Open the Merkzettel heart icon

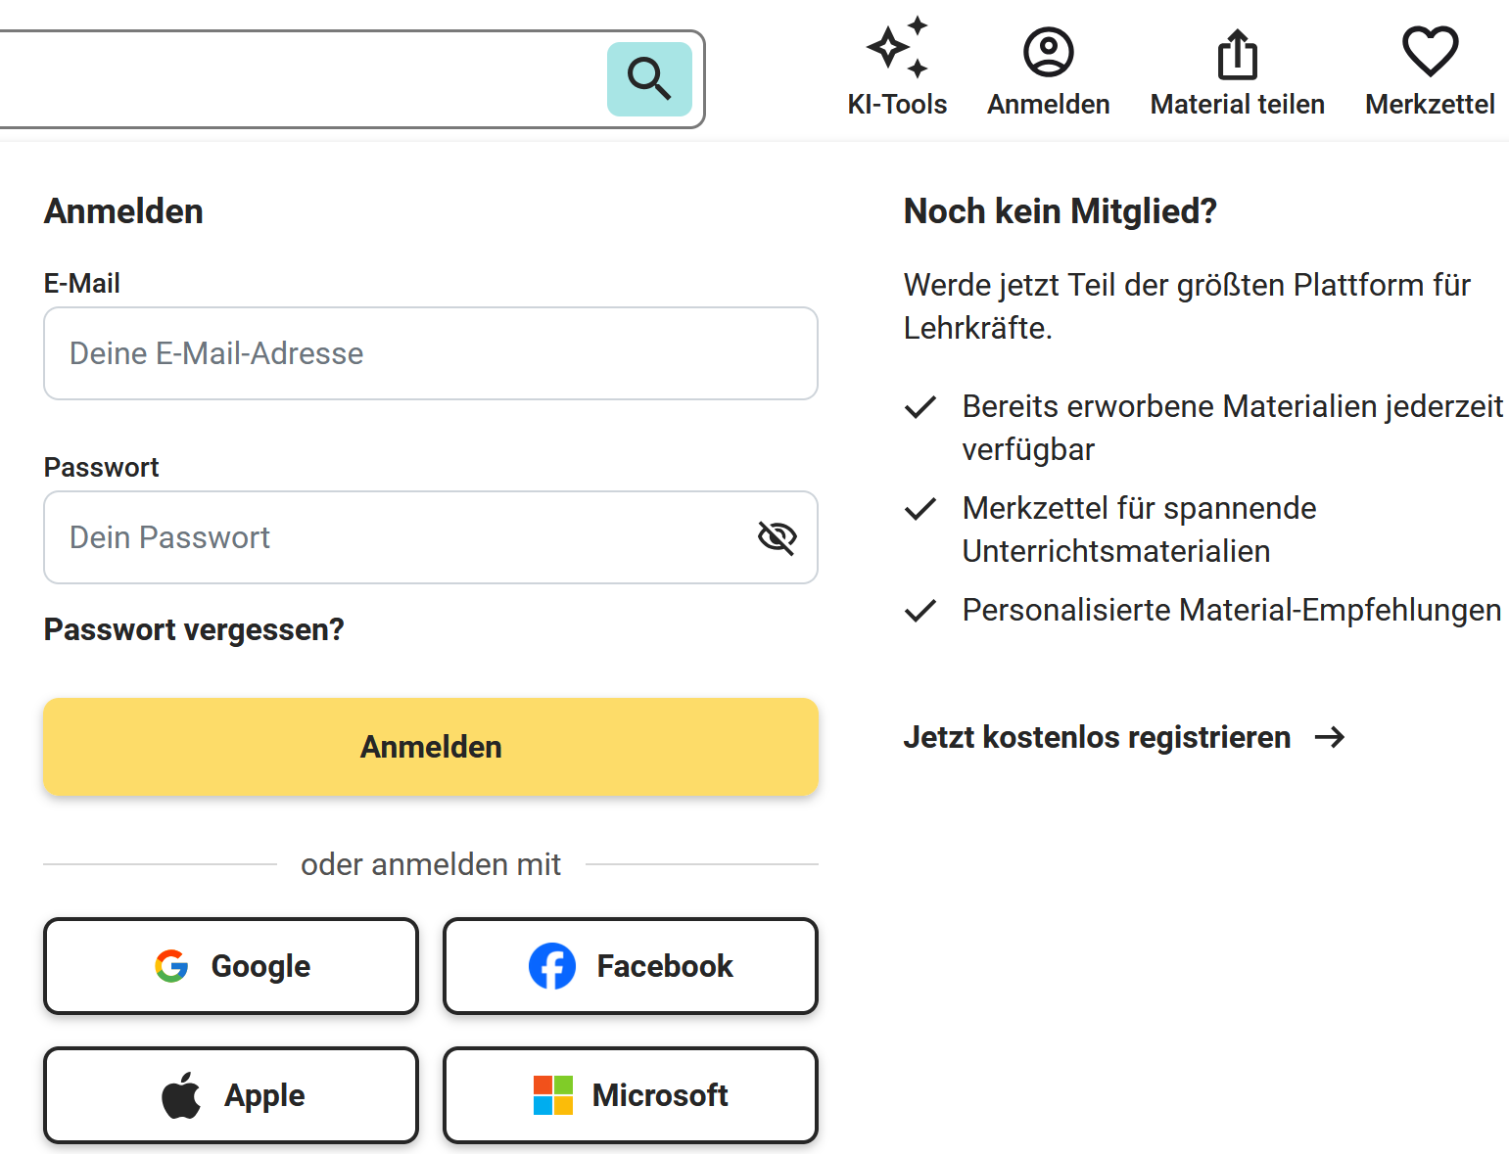pos(1430,51)
